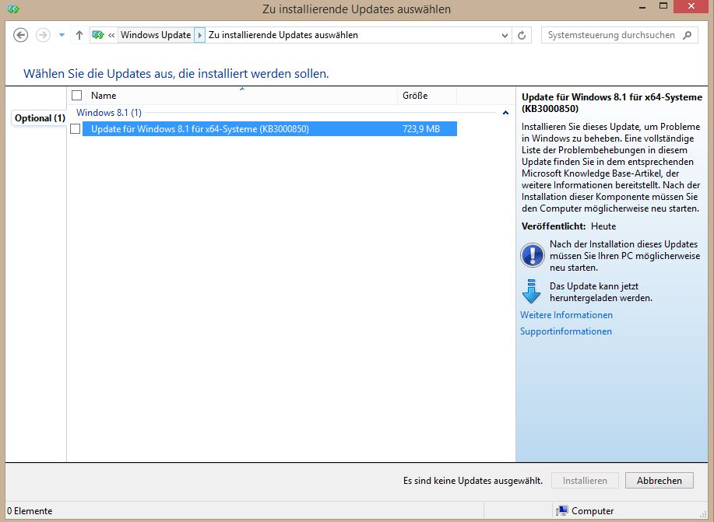The width and height of the screenshot is (714, 522).
Task: Refresh the page with reload icon
Action: [x=522, y=35]
